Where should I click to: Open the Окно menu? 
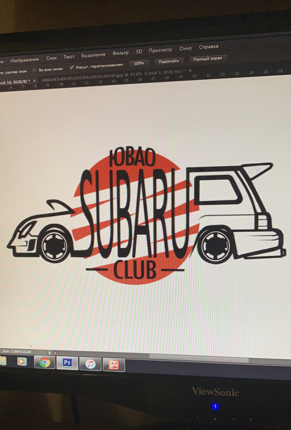185,48
